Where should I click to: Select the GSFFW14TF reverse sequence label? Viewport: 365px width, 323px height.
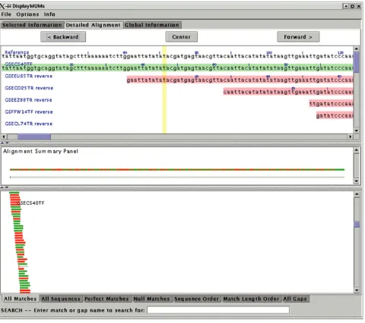click(x=29, y=111)
